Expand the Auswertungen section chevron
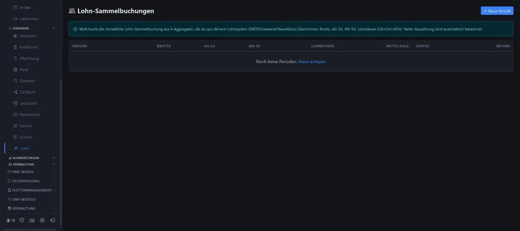This screenshot has width=520, height=231. click(54, 158)
